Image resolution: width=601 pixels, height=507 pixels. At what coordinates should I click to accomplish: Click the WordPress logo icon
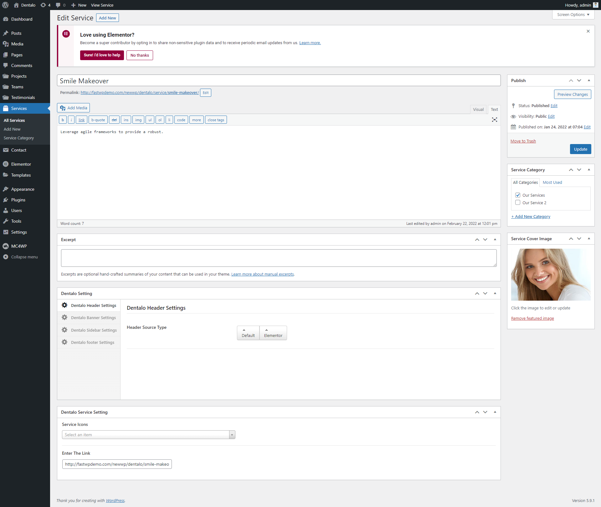(x=5, y=5)
